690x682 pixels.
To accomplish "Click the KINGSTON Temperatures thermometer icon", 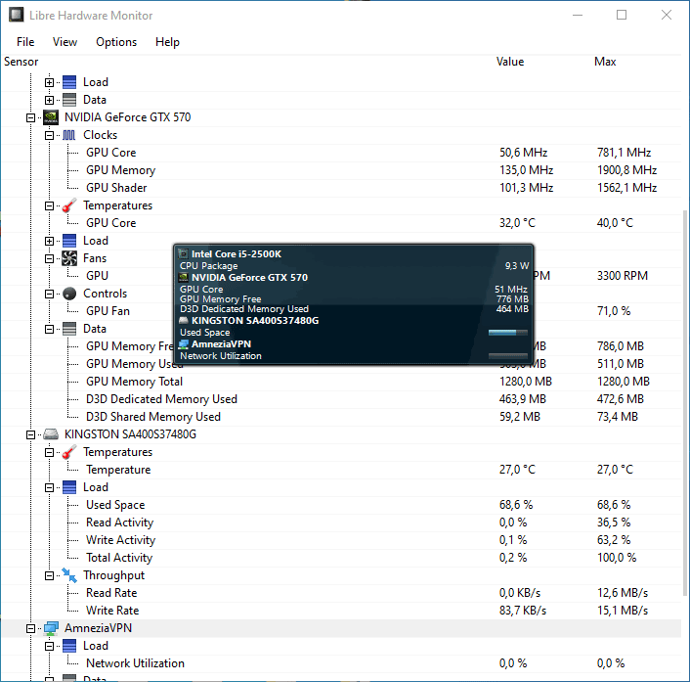I will (x=69, y=452).
